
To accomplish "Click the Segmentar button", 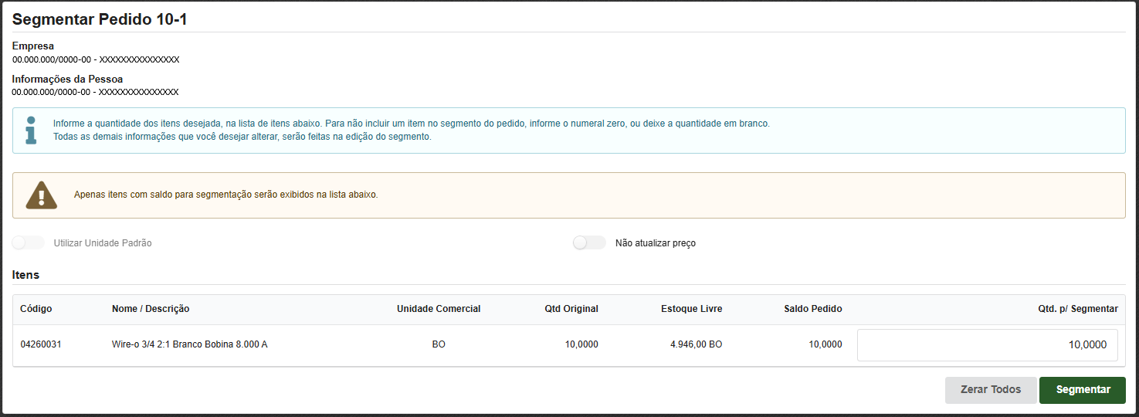I will coord(1082,390).
